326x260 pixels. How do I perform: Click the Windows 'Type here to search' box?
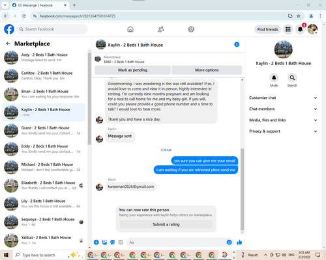click(49, 255)
